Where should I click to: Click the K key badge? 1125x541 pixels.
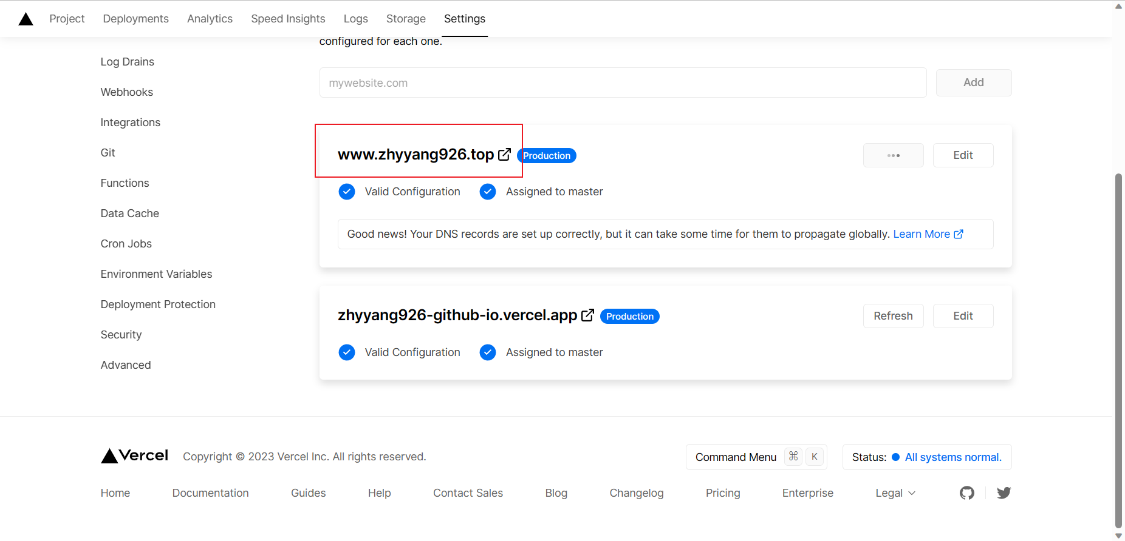coord(815,457)
